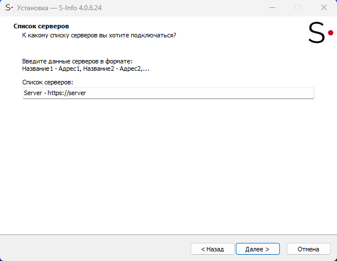The width and height of the screenshot is (337, 261).
Task: Cancel setup with the Отмена button
Action: tap(308, 249)
